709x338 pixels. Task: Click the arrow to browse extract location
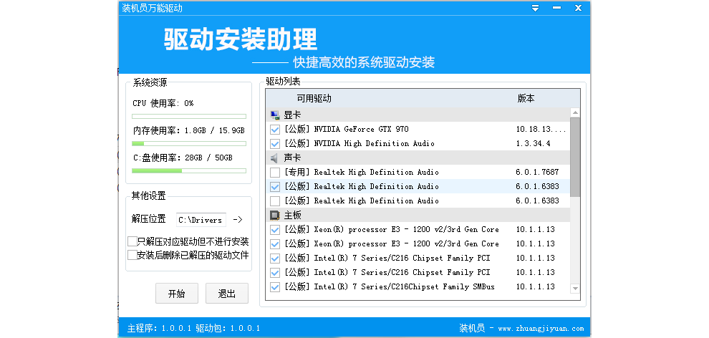click(238, 219)
